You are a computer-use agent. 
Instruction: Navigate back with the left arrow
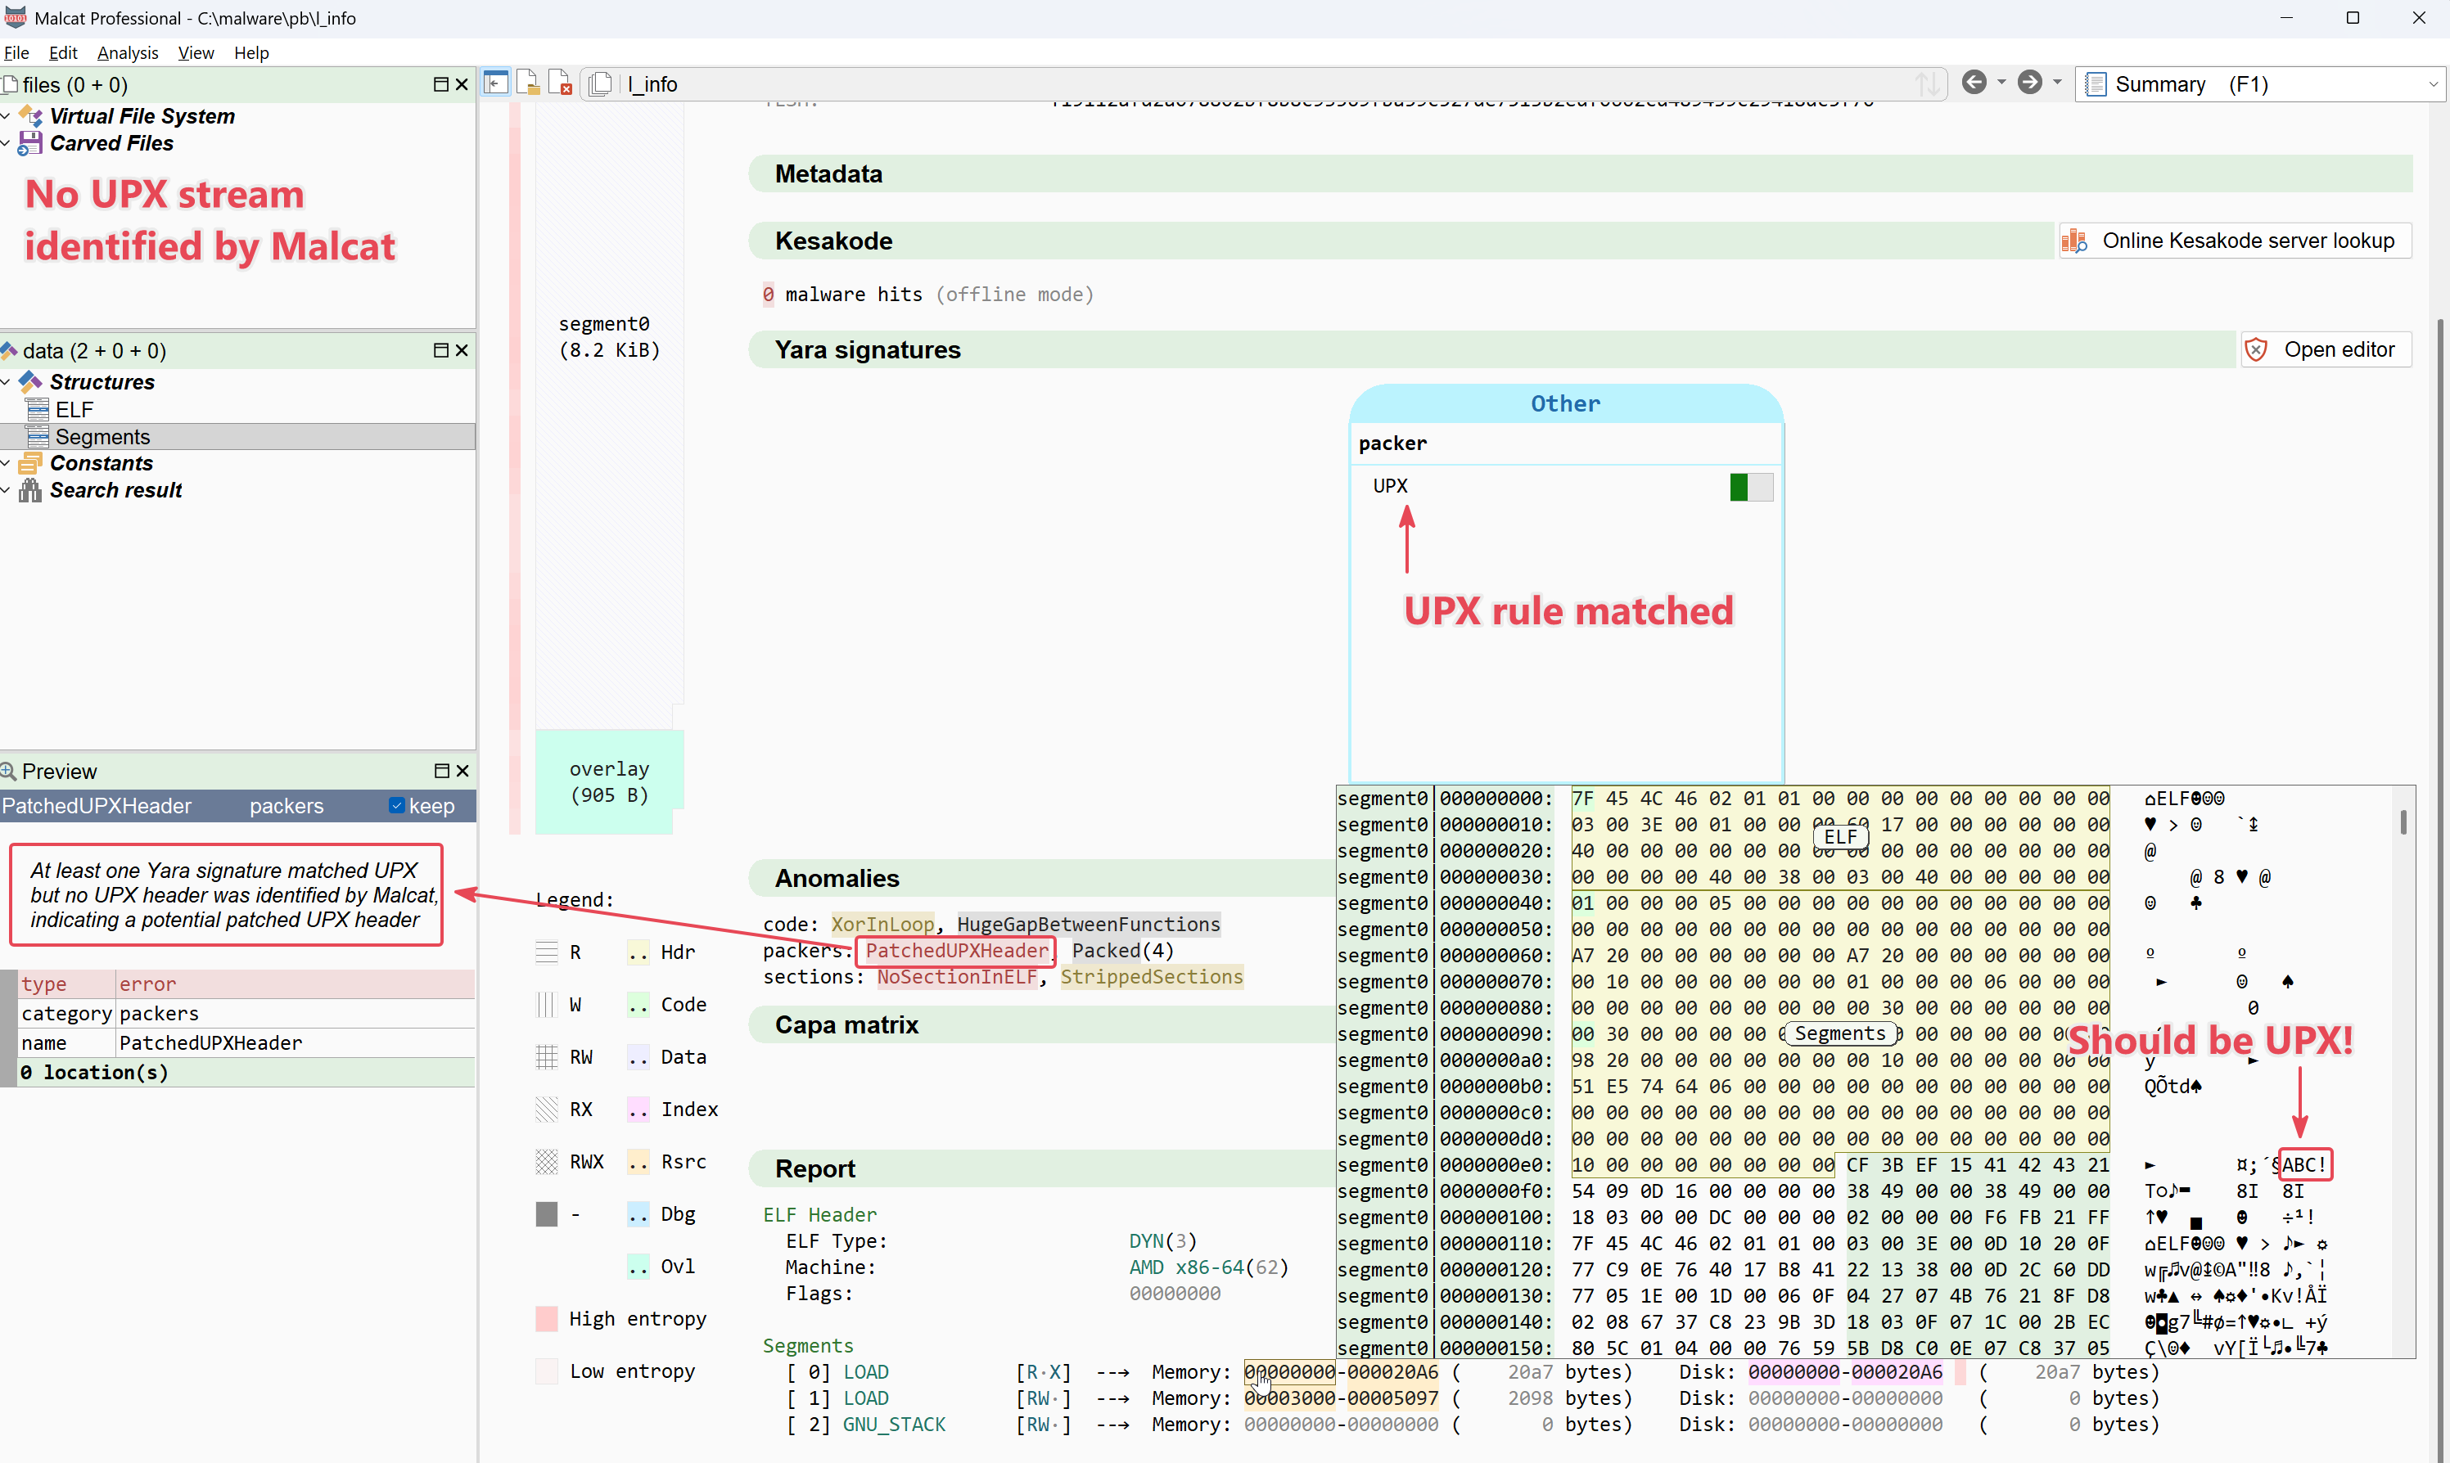pos(1974,83)
